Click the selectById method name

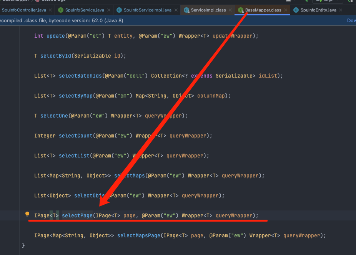click(56, 56)
